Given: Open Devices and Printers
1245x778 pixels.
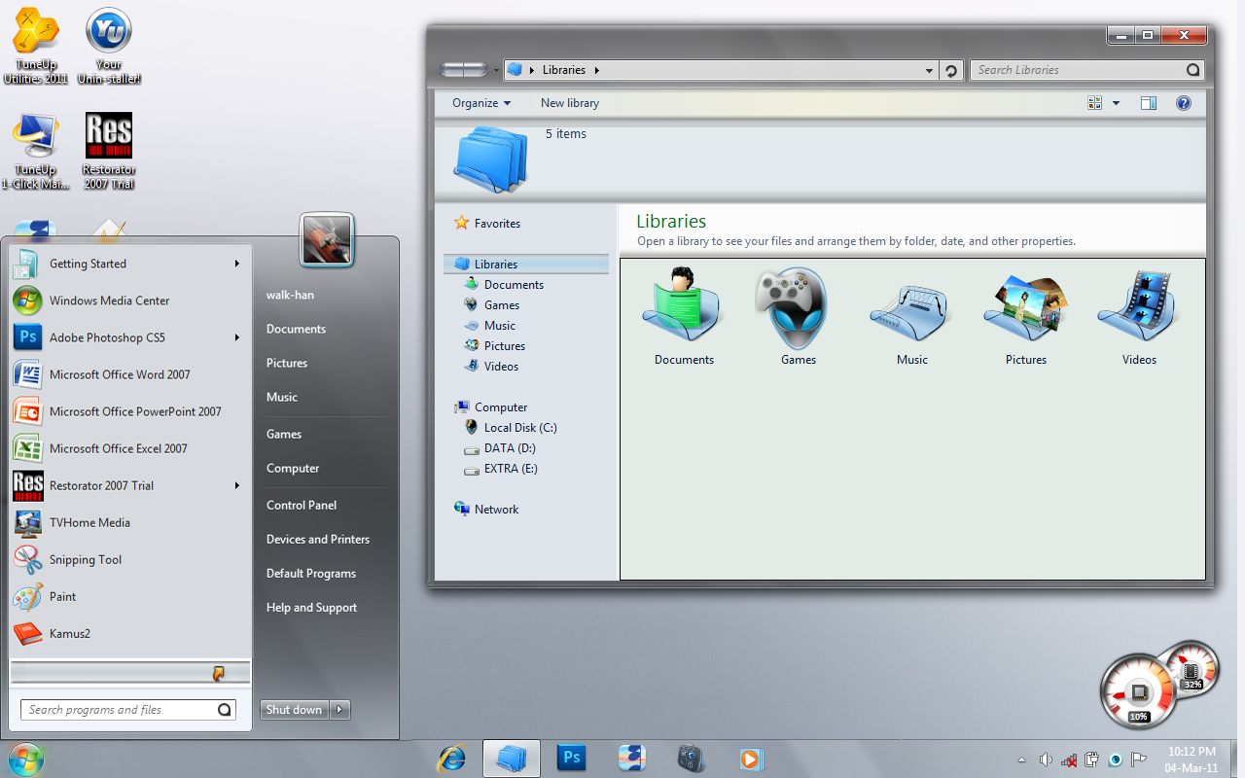Looking at the screenshot, I should point(318,539).
